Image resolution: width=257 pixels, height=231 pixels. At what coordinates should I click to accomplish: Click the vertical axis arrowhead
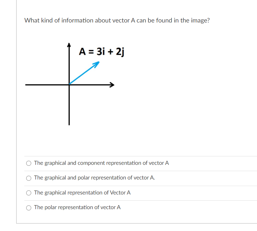69,44
